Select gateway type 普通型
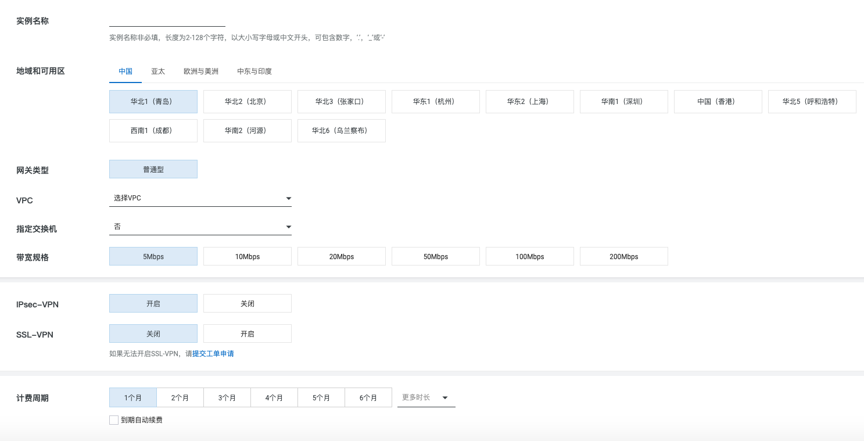 (153, 169)
